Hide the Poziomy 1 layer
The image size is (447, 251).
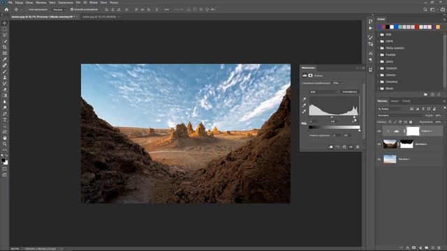coord(379,131)
